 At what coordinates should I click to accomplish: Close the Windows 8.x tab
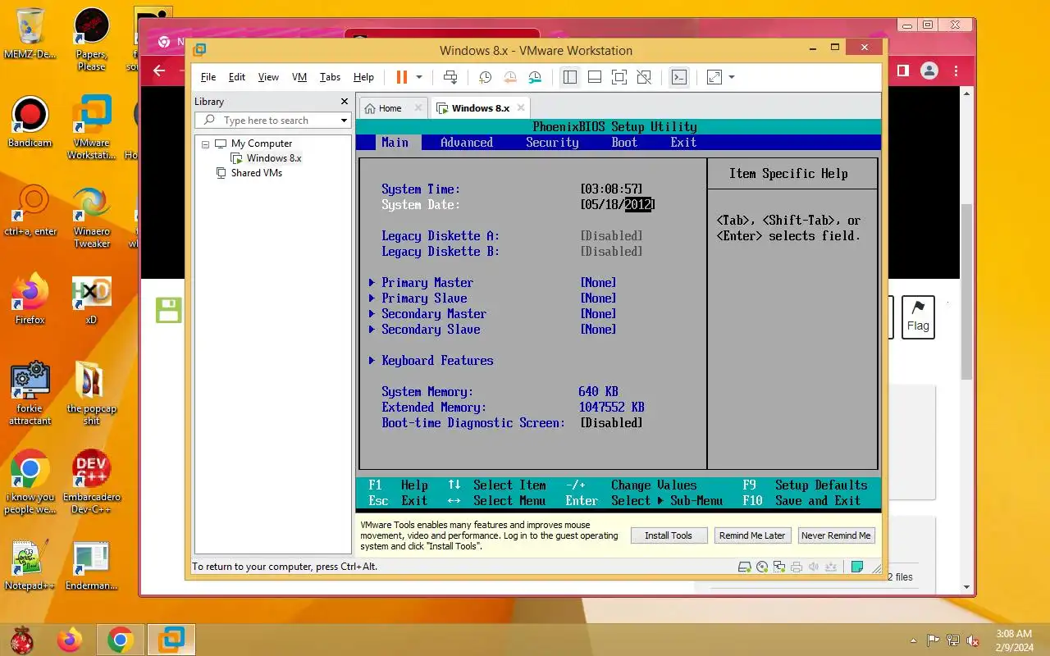(521, 107)
